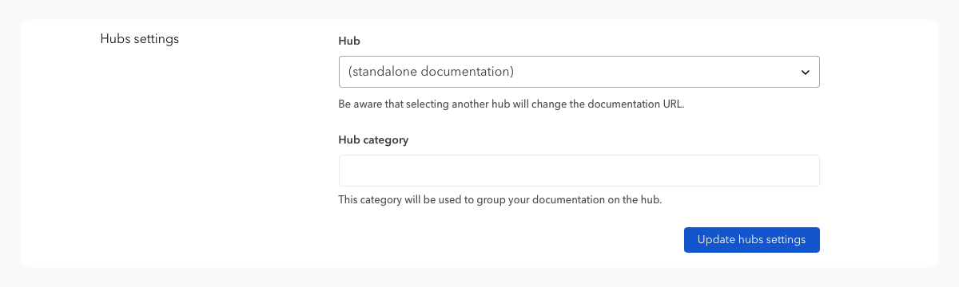The image size is (959, 287).
Task: Click blank space left of Update button
Action: pyautogui.click(x=511, y=240)
